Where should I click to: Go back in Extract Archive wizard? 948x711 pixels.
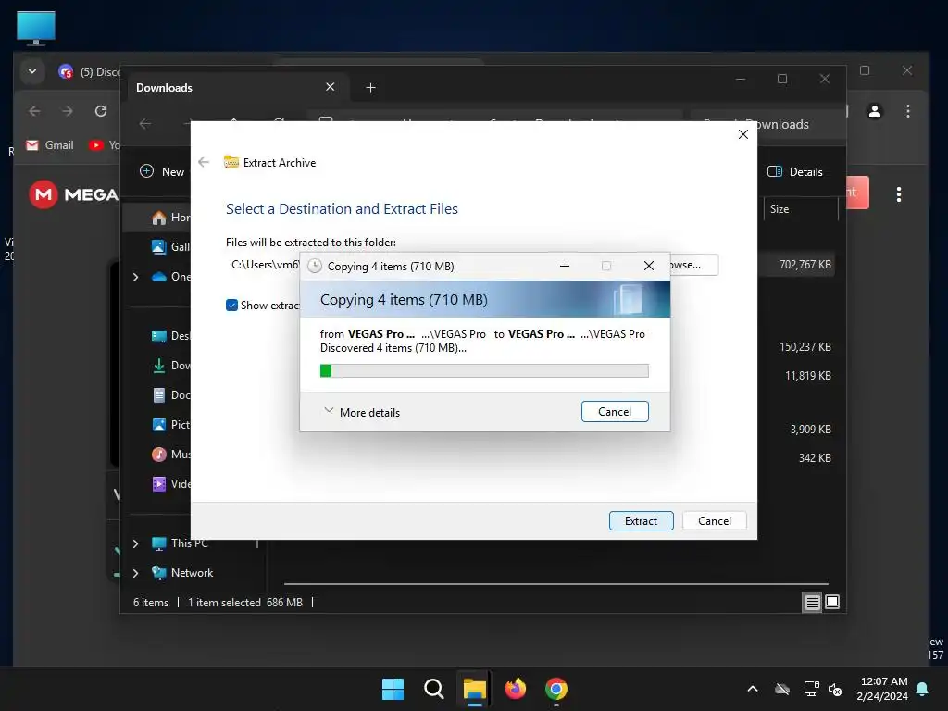click(x=204, y=162)
